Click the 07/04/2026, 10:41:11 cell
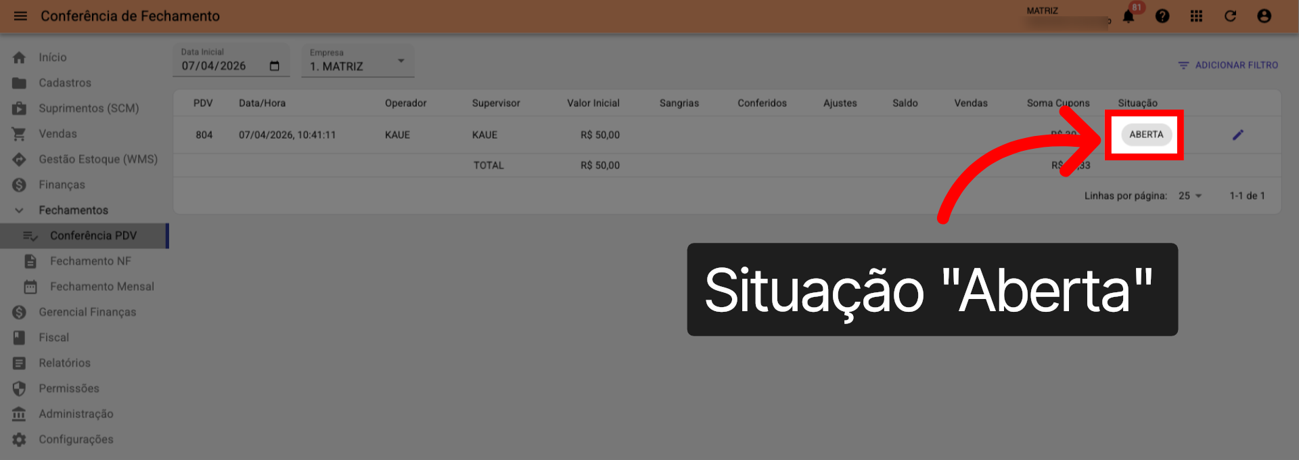1299x460 pixels. [288, 135]
